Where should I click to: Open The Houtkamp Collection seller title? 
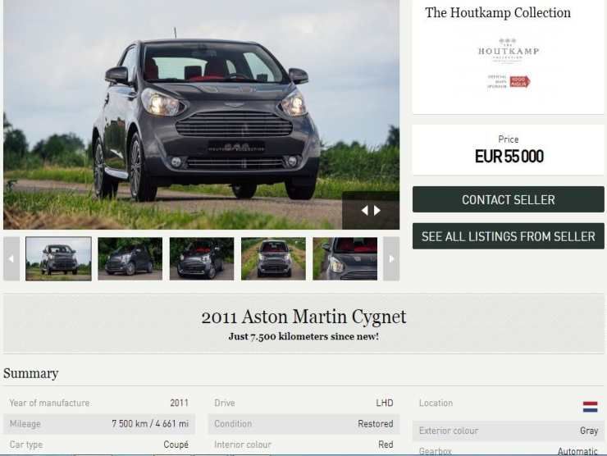point(498,13)
